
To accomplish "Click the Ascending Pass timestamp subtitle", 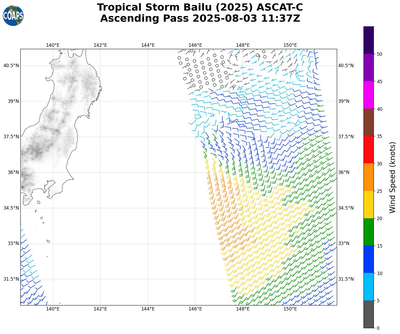I will 200,18.
